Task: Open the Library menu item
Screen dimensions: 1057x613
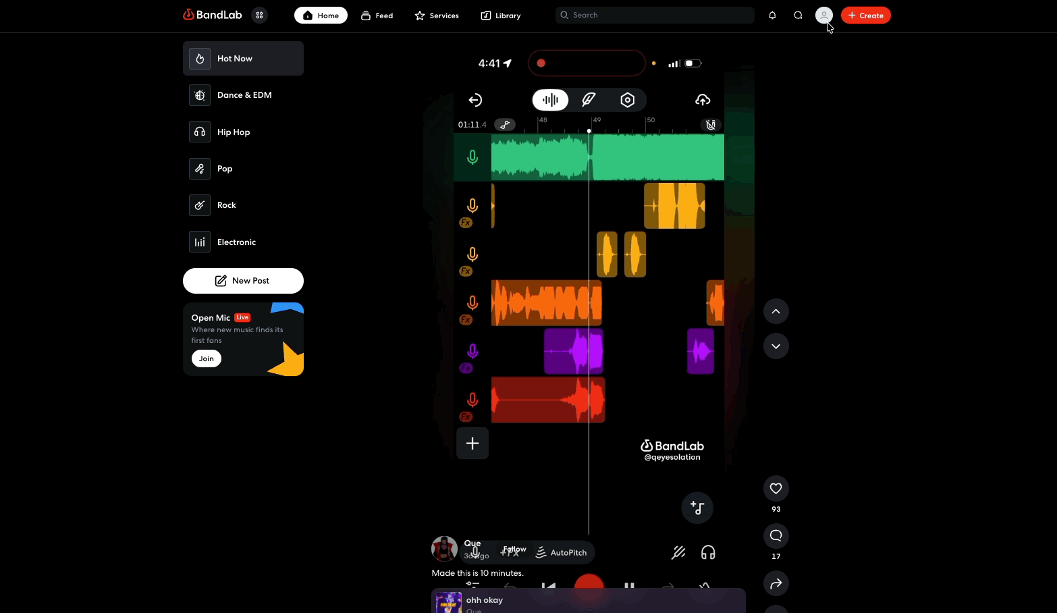Action: click(501, 16)
